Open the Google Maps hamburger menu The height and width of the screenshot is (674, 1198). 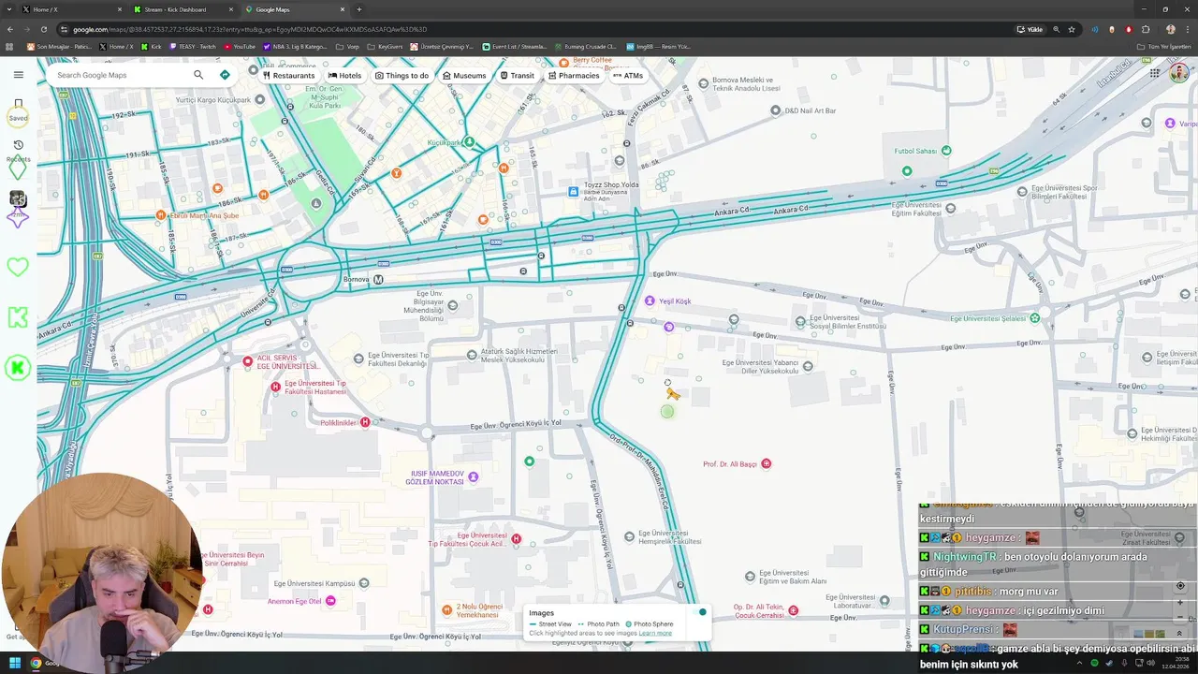pos(18,75)
